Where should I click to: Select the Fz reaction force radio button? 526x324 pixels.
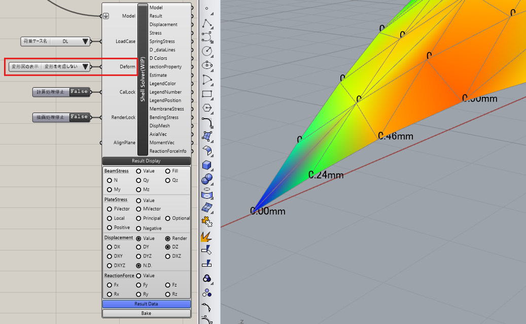pos(168,285)
